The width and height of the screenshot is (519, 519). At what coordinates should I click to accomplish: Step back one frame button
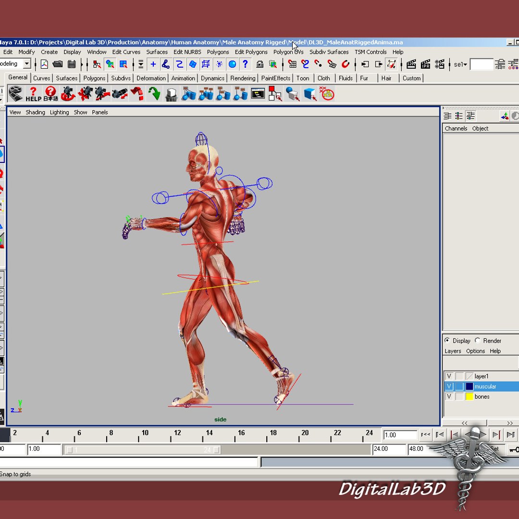440,434
